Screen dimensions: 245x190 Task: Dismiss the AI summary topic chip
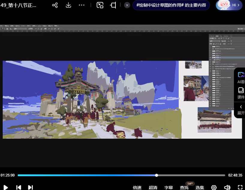127,5
